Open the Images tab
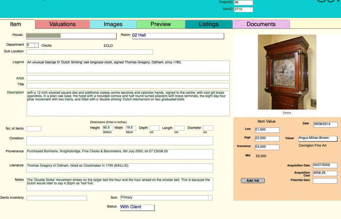341x219 pixels. click(x=113, y=24)
